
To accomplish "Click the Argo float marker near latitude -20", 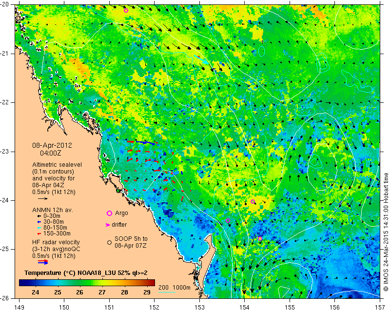I will pos(126,10).
